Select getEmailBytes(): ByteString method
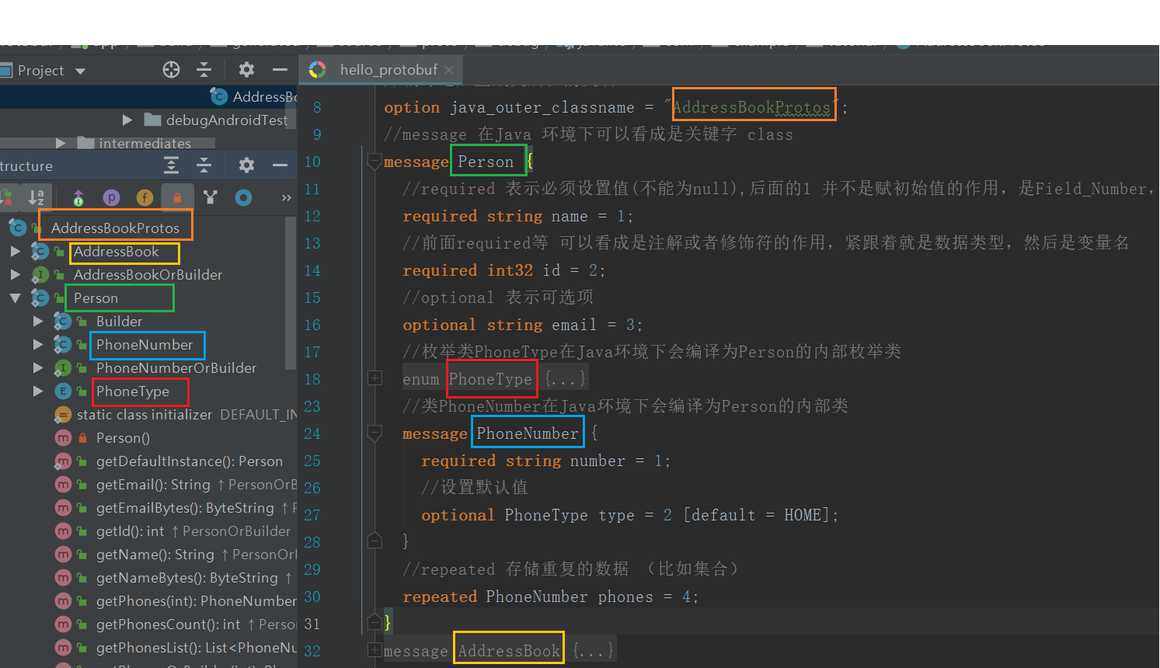The image size is (1160, 668). (x=185, y=507)
